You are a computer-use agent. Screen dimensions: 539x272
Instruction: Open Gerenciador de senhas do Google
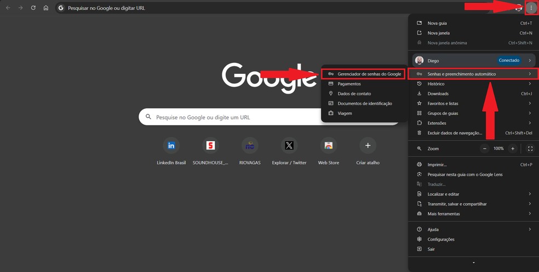click(364, 74)
